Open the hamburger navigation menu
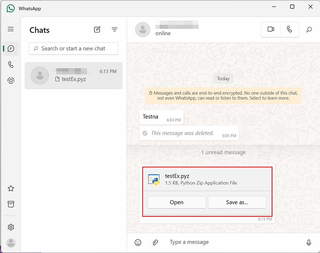 pos(11,29)
